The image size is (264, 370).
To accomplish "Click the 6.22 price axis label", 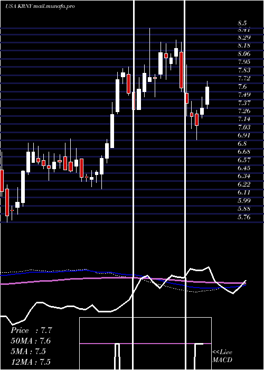I will tap(244, 184).
